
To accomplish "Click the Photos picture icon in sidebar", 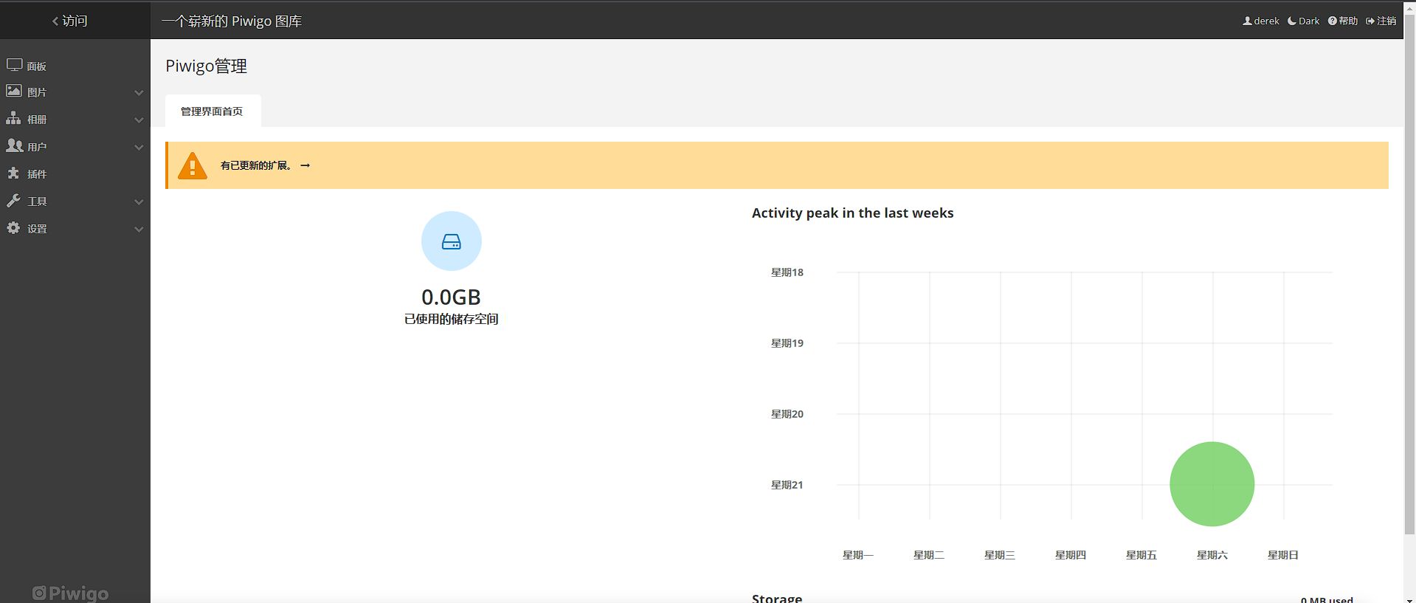I will pos(14,91).
